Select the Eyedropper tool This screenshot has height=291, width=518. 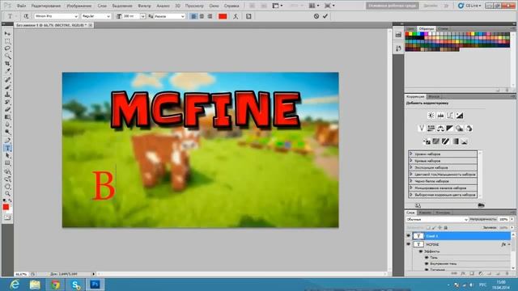pyautogui.click(x=7, y=70)
